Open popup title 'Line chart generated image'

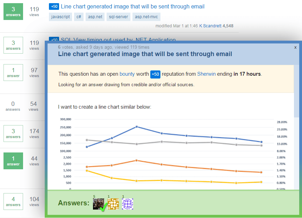click(x=145, y=54)
